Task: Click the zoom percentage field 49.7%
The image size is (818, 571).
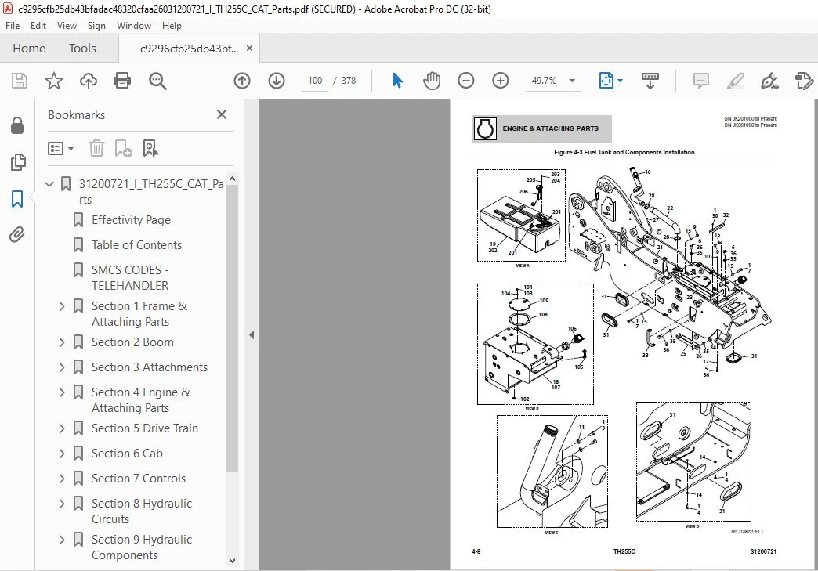Action: point(544,81)
